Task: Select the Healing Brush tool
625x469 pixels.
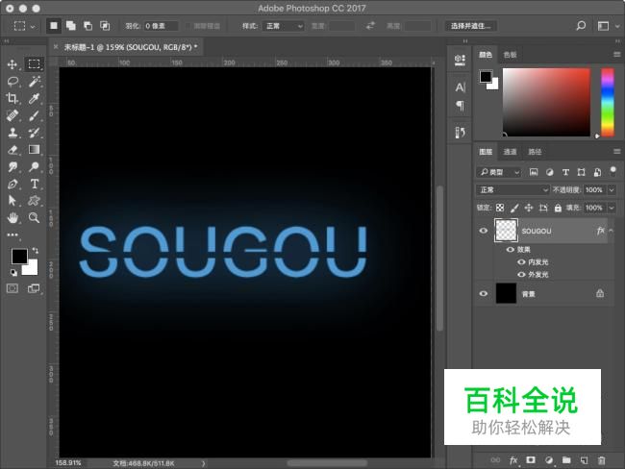Action: (12, 115)
